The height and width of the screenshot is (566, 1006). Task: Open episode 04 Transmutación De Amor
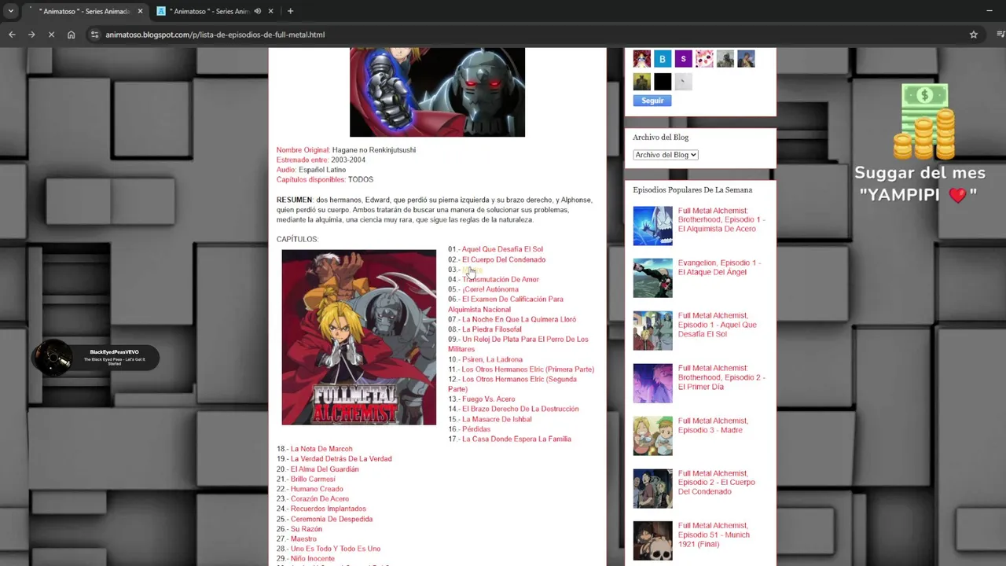(501, 279)
